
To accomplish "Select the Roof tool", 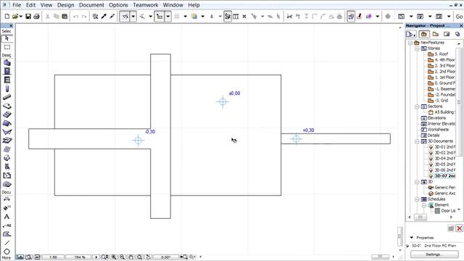I will coord(7,123).
